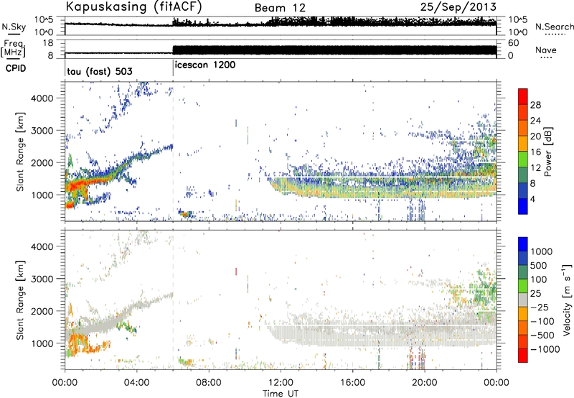The height and width of the screenshot is (398, 574).
Task: Click the dashed CPID boundary line at 06:00
Action: click(173, 151)
